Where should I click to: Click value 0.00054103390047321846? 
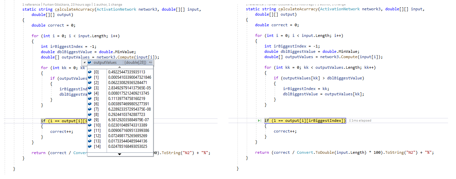point(130,77)
